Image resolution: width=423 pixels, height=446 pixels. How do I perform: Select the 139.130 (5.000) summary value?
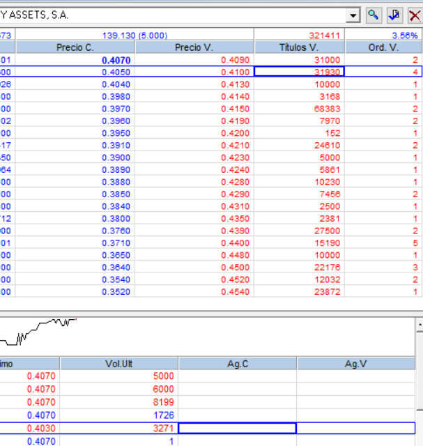[x=134, y=36]
